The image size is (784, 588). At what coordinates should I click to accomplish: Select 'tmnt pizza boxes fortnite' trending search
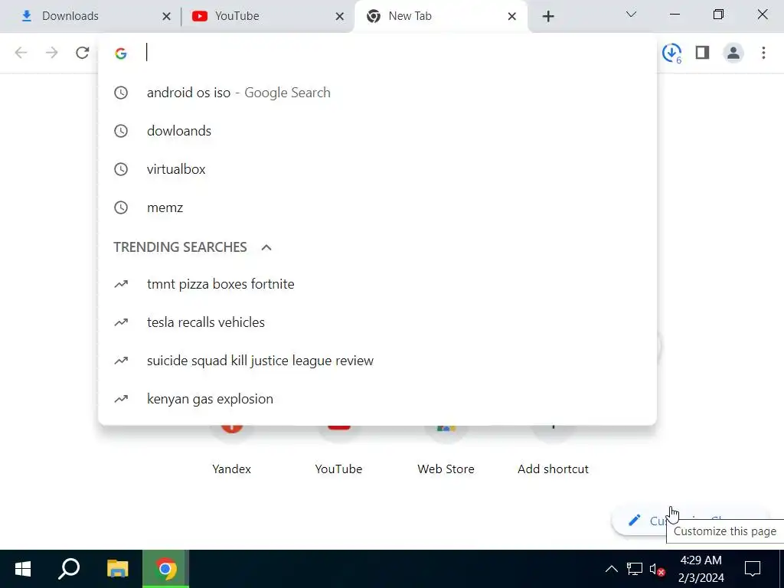coord(377,284)
